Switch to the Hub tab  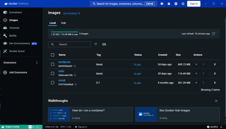(63, 23)
